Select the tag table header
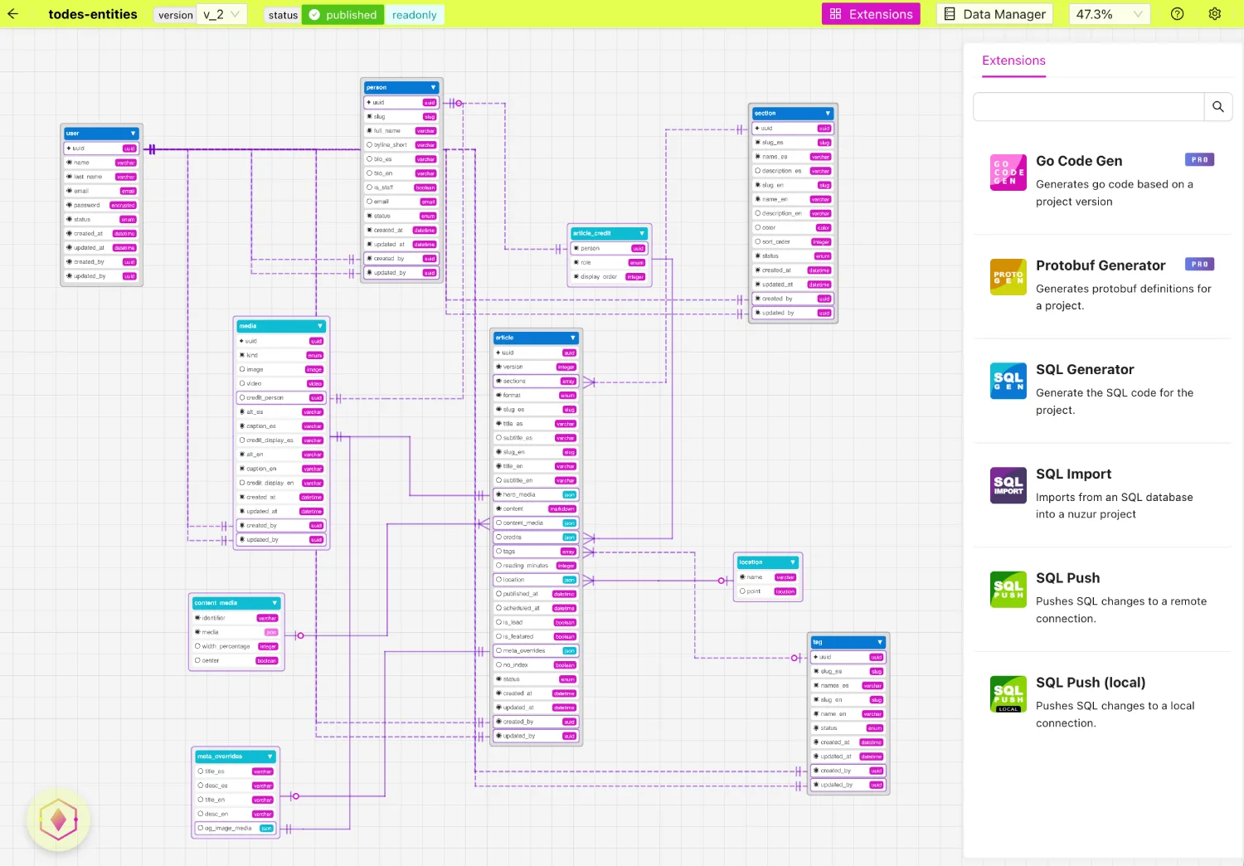The height and width of the screenshot is (866, 1244). (849, 642)
